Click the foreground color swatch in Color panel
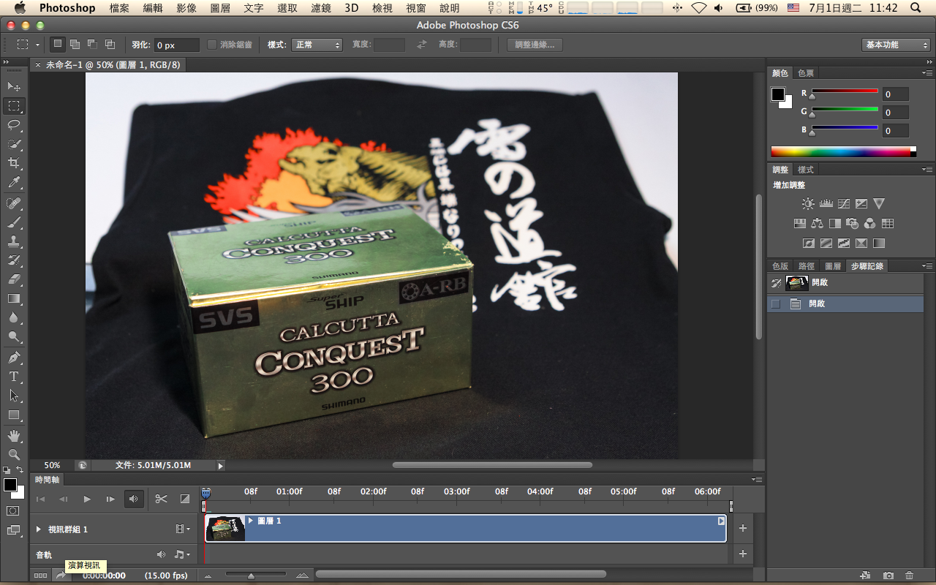Image resolution: width=936 pixels, height=585 pixels. pos(777,94)
